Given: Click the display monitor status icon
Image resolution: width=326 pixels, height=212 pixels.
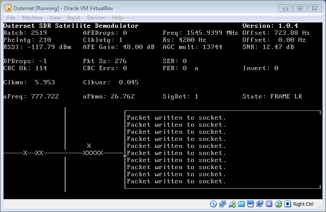Looking at the screenshot, I should click(251, 204).
